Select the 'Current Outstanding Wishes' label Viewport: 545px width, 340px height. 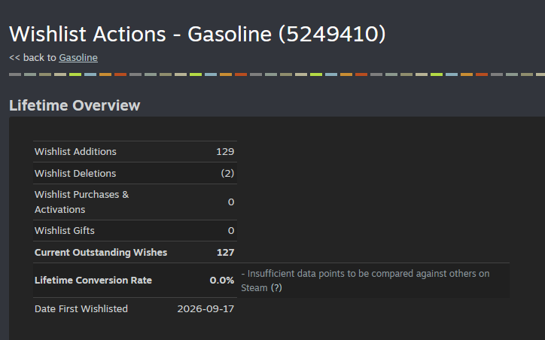pos(101,253)
